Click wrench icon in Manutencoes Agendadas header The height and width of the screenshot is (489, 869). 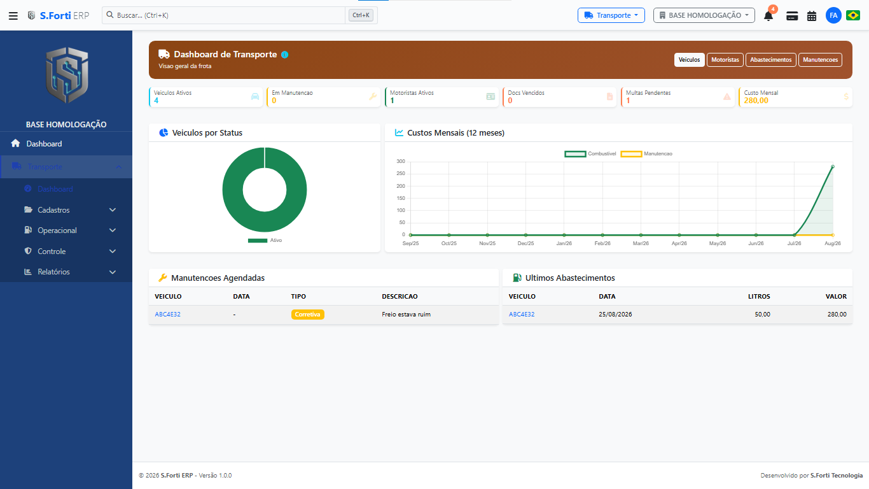click(x=162, y=278)
